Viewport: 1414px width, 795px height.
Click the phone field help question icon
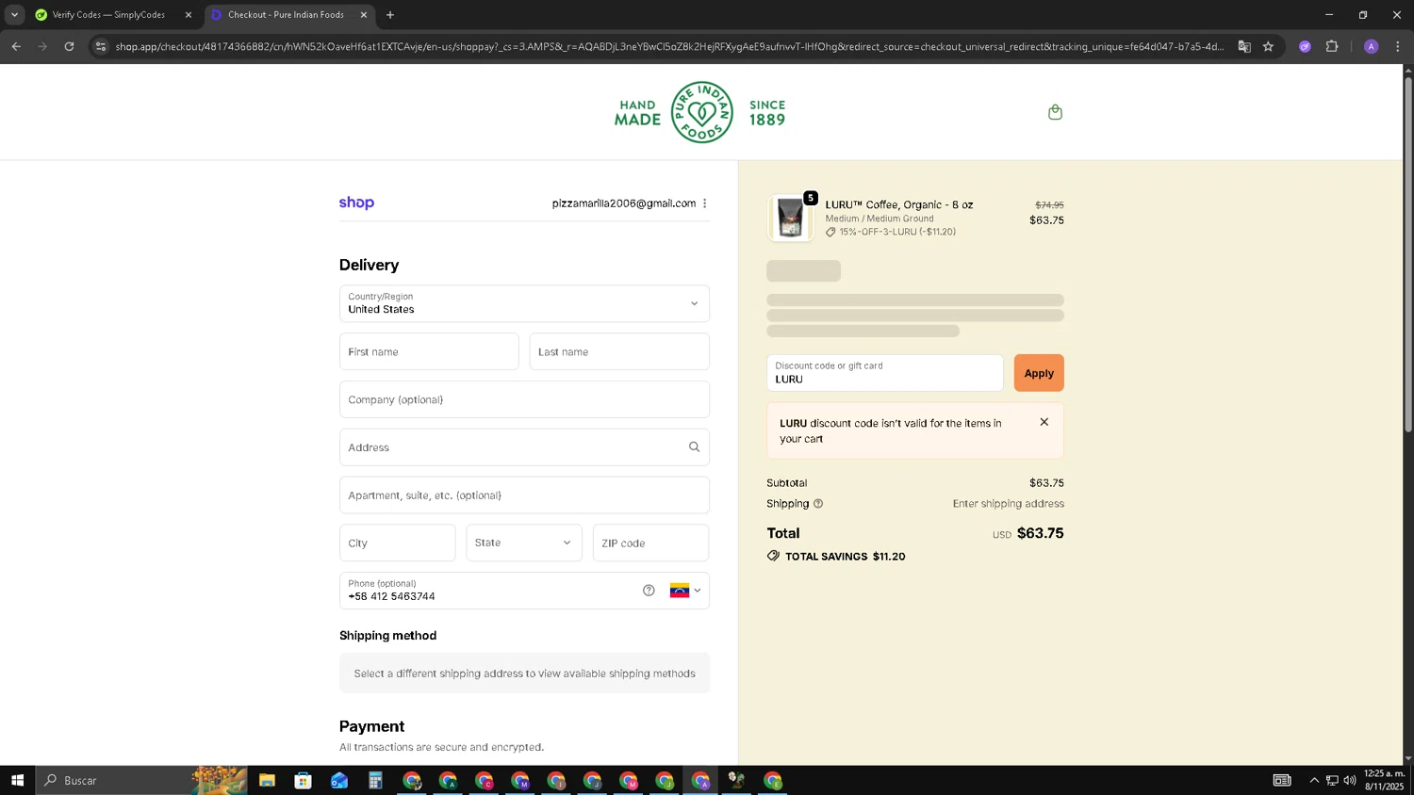point(649,591)
